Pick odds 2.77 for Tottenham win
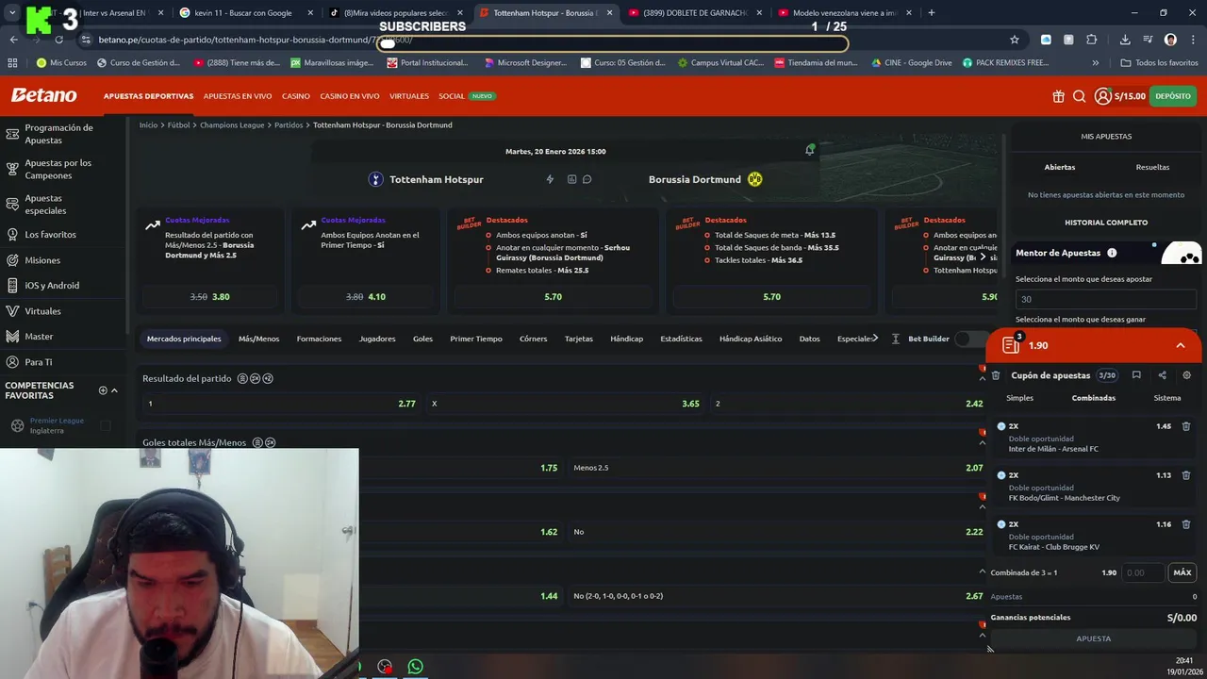 click(281, 404)
